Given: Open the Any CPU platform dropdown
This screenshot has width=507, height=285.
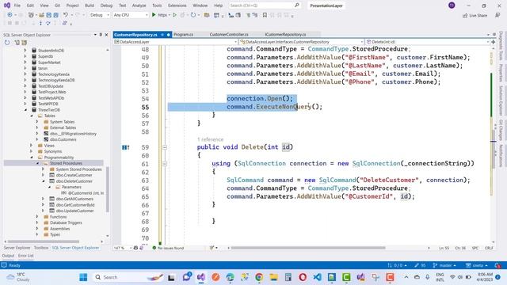Looking at the screenshot, I should click(131, 15).
